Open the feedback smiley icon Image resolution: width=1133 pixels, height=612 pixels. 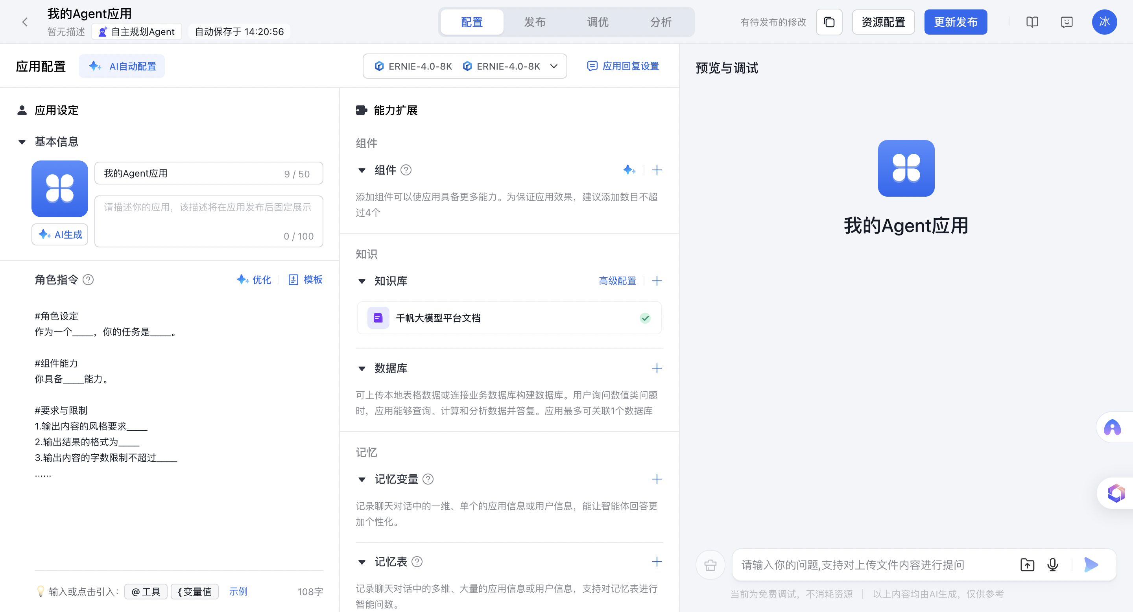pos(1067,22)
